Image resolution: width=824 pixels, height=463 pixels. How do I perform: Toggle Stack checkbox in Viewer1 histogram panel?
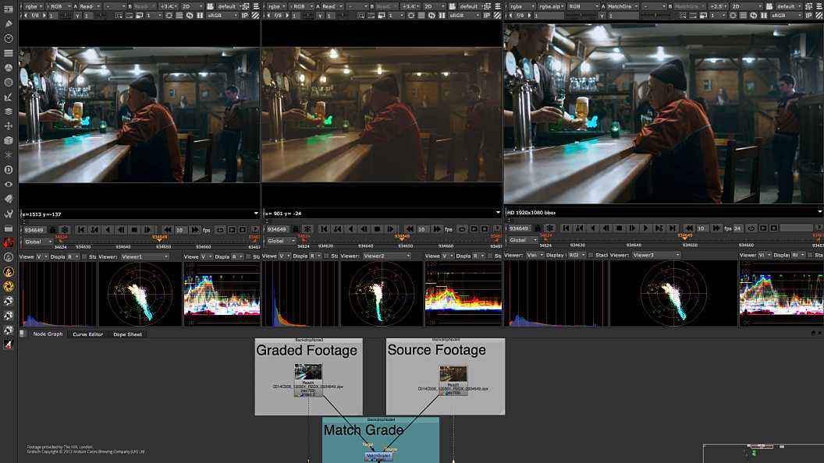click(84, 256)
